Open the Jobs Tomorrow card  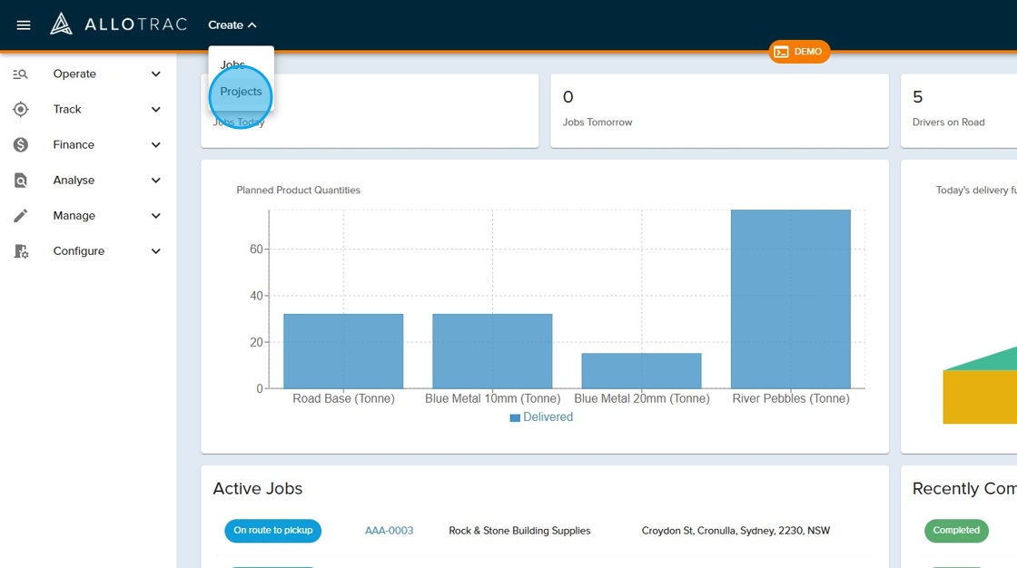(719, 110)
